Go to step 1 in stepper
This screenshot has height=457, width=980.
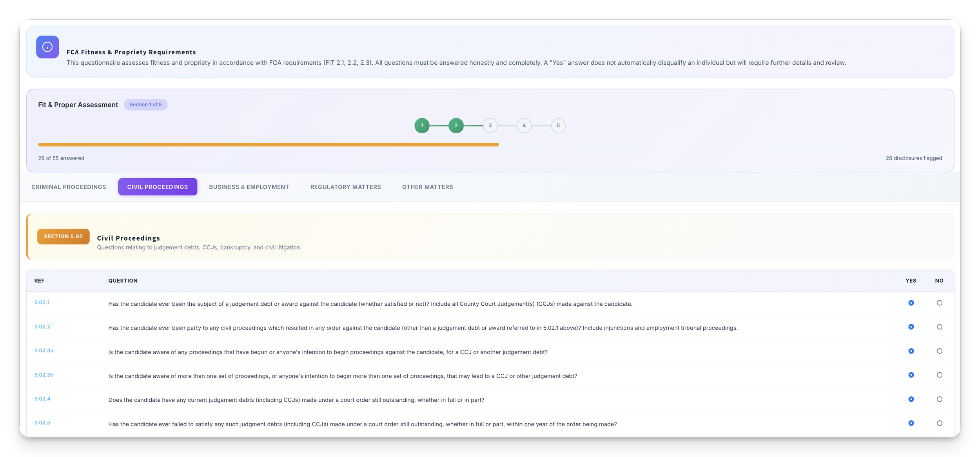click(x=422, y=125)
